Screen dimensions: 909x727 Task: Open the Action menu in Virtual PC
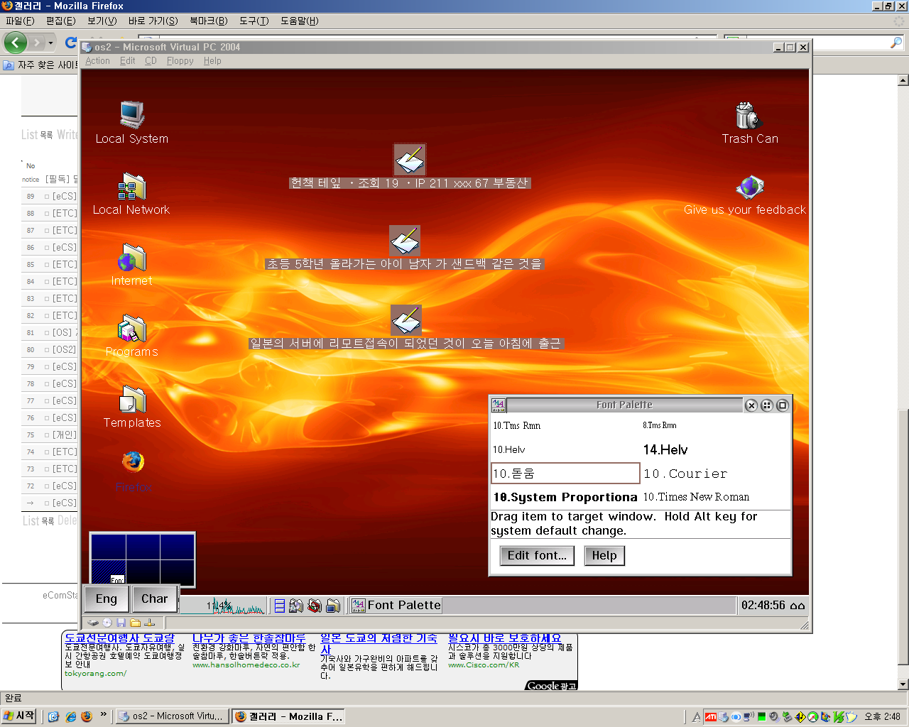click(x=97, y=61)
